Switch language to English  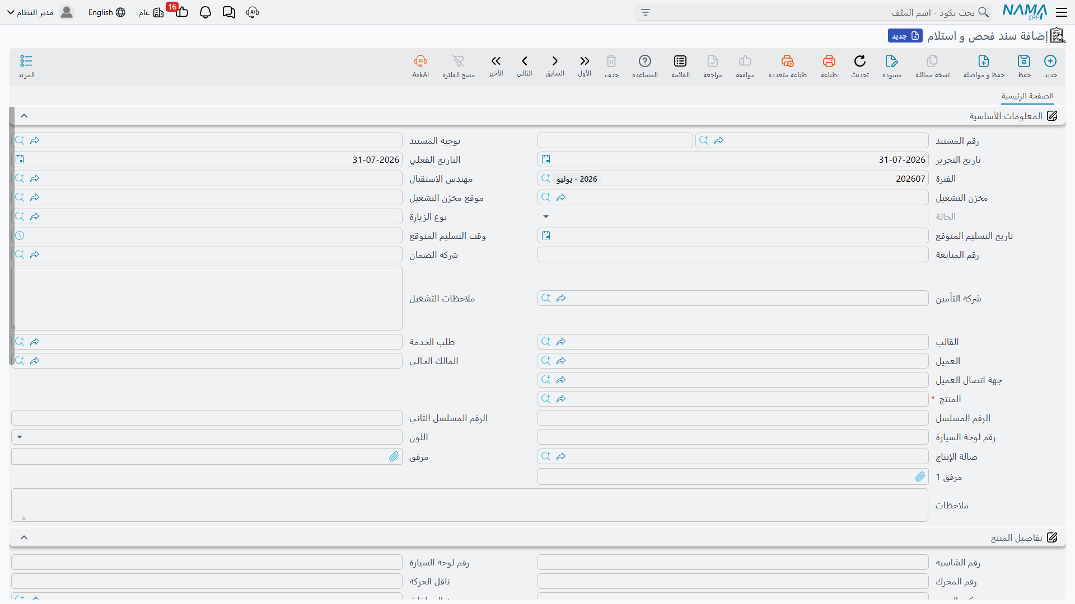point(107,12)
